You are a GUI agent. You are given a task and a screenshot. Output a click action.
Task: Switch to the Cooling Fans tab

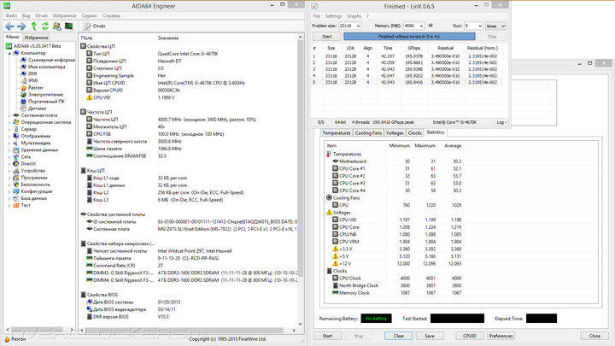tap(368, 133)
